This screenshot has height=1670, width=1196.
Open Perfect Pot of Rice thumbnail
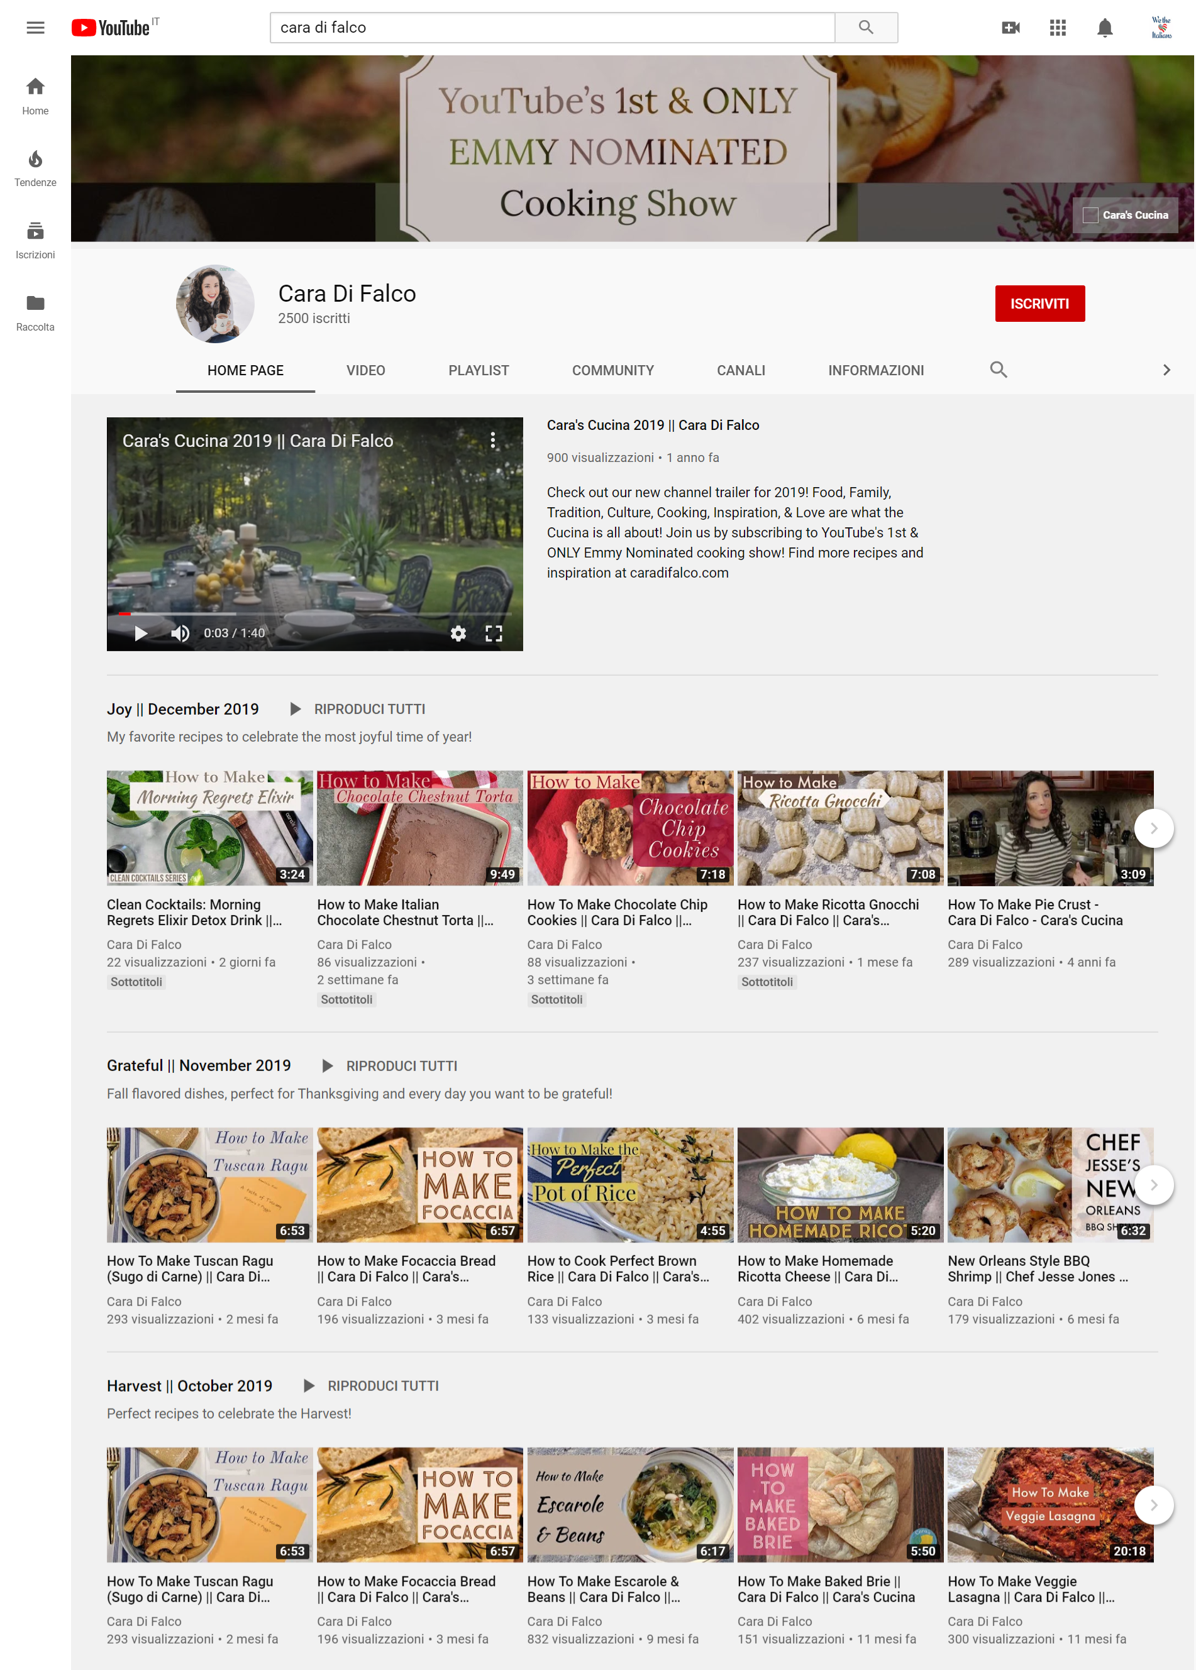(631, 1185)
